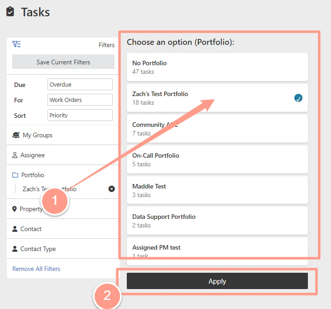Select the Community option with 7 tasks
The image size is (331, 309).
tap(217, 129)
